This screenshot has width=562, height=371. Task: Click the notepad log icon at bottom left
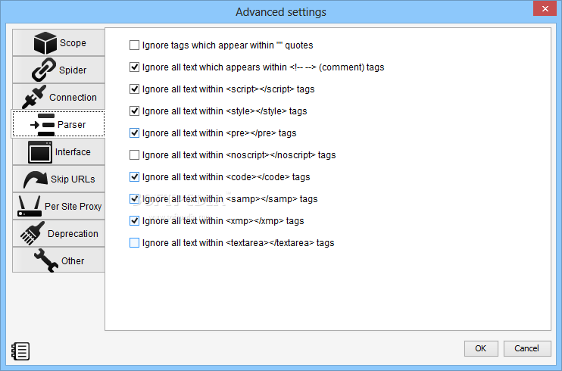(x=20, y=351)
